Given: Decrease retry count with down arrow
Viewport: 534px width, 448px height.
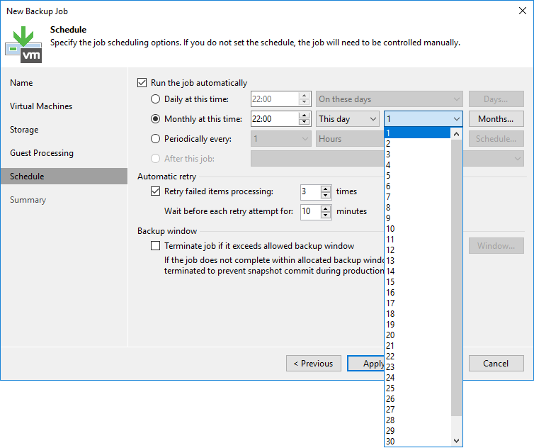Looking at the screenshot, I should 326,195.
